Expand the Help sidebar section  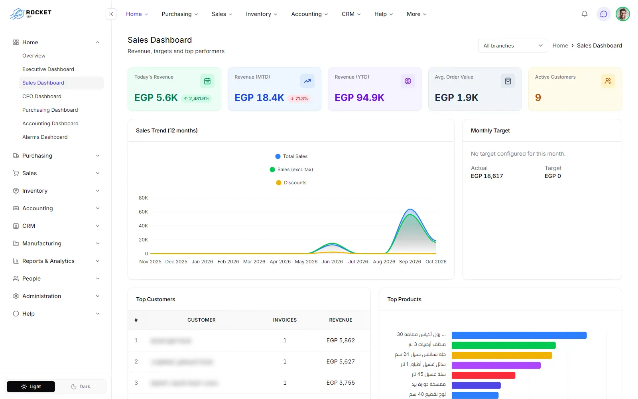pyautogui.click(x=56, y=314)
